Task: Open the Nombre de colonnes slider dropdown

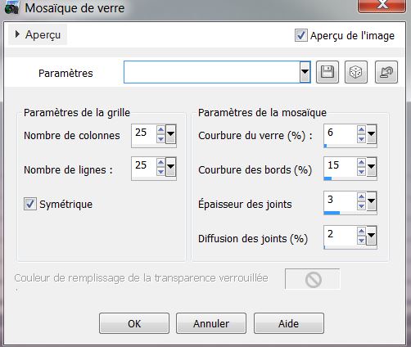Action: [170, 134]
